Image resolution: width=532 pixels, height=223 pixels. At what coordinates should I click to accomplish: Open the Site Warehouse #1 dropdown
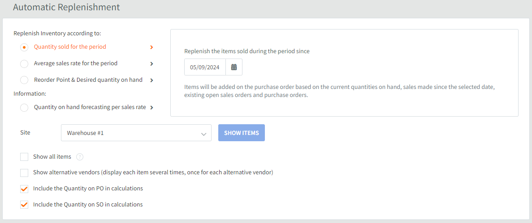click(136, 133)
